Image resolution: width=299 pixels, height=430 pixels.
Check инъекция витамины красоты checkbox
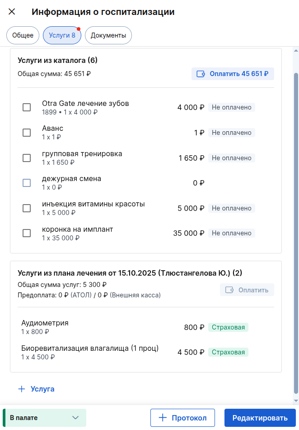pos(26,208)
